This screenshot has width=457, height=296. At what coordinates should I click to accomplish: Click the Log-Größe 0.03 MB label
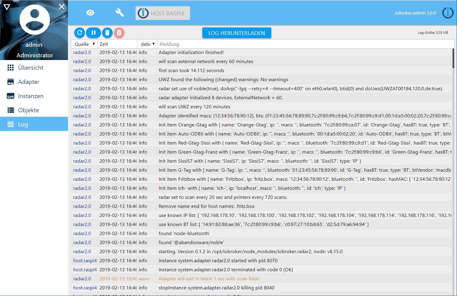point(433,33)
